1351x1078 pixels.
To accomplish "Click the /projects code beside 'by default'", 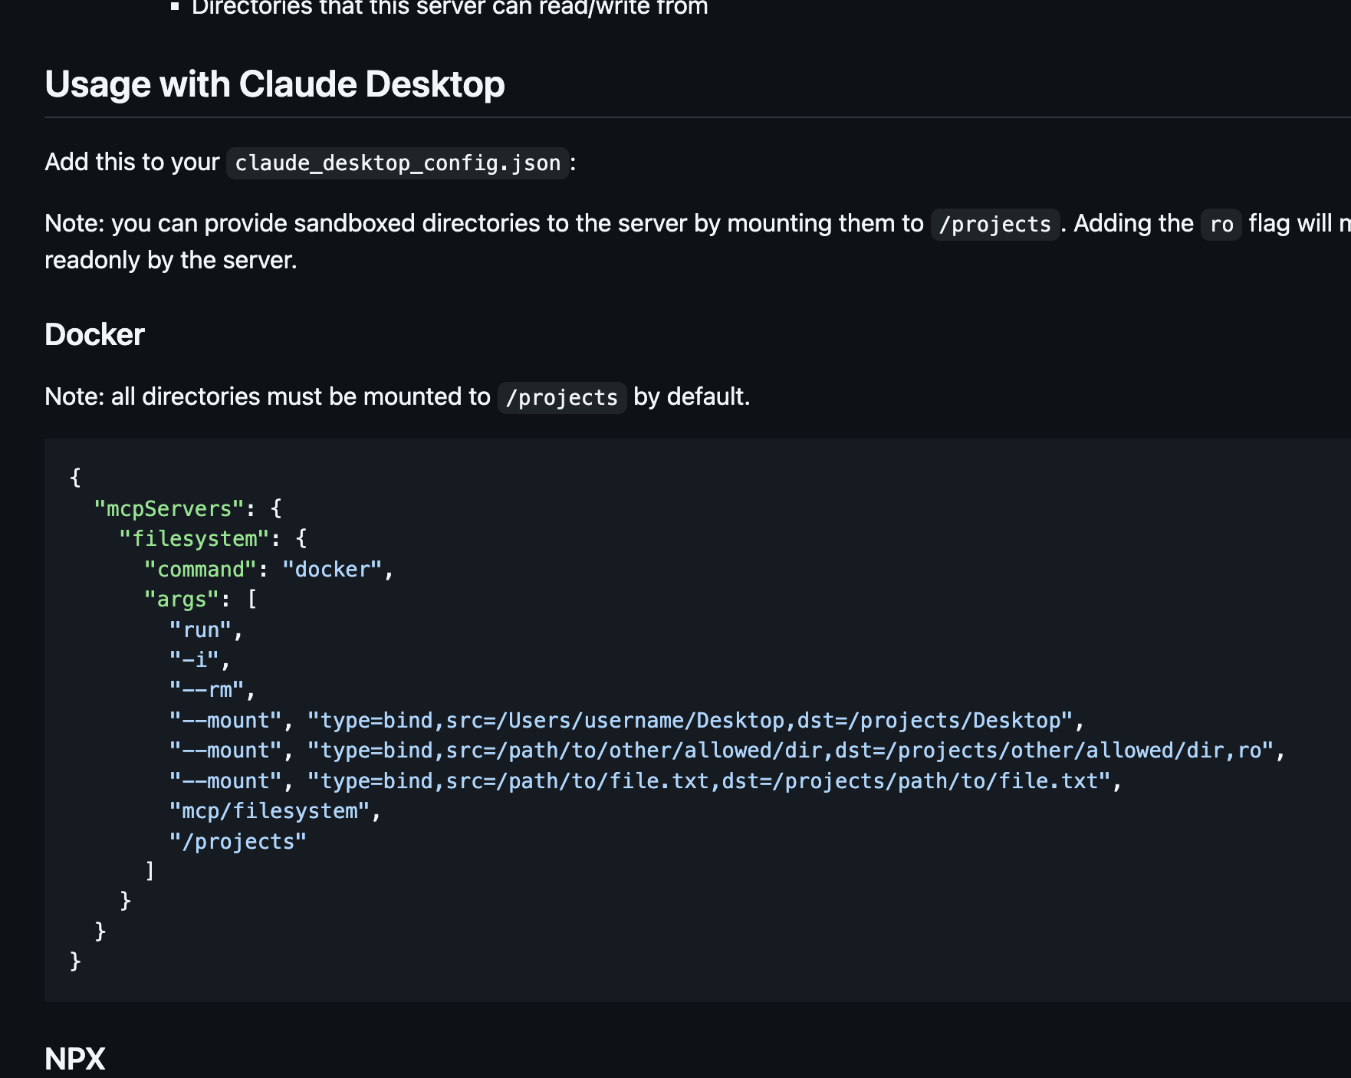I will [x=562, y=398].
